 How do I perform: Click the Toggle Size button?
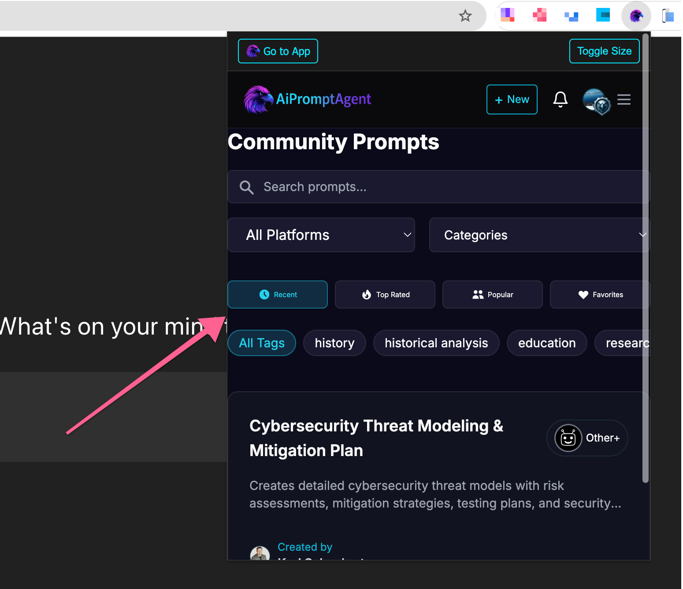(x=605, y=51)
